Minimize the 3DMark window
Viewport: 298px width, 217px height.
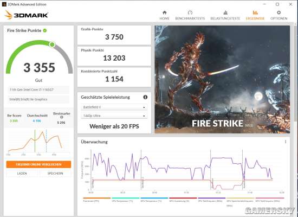[264, 4]
